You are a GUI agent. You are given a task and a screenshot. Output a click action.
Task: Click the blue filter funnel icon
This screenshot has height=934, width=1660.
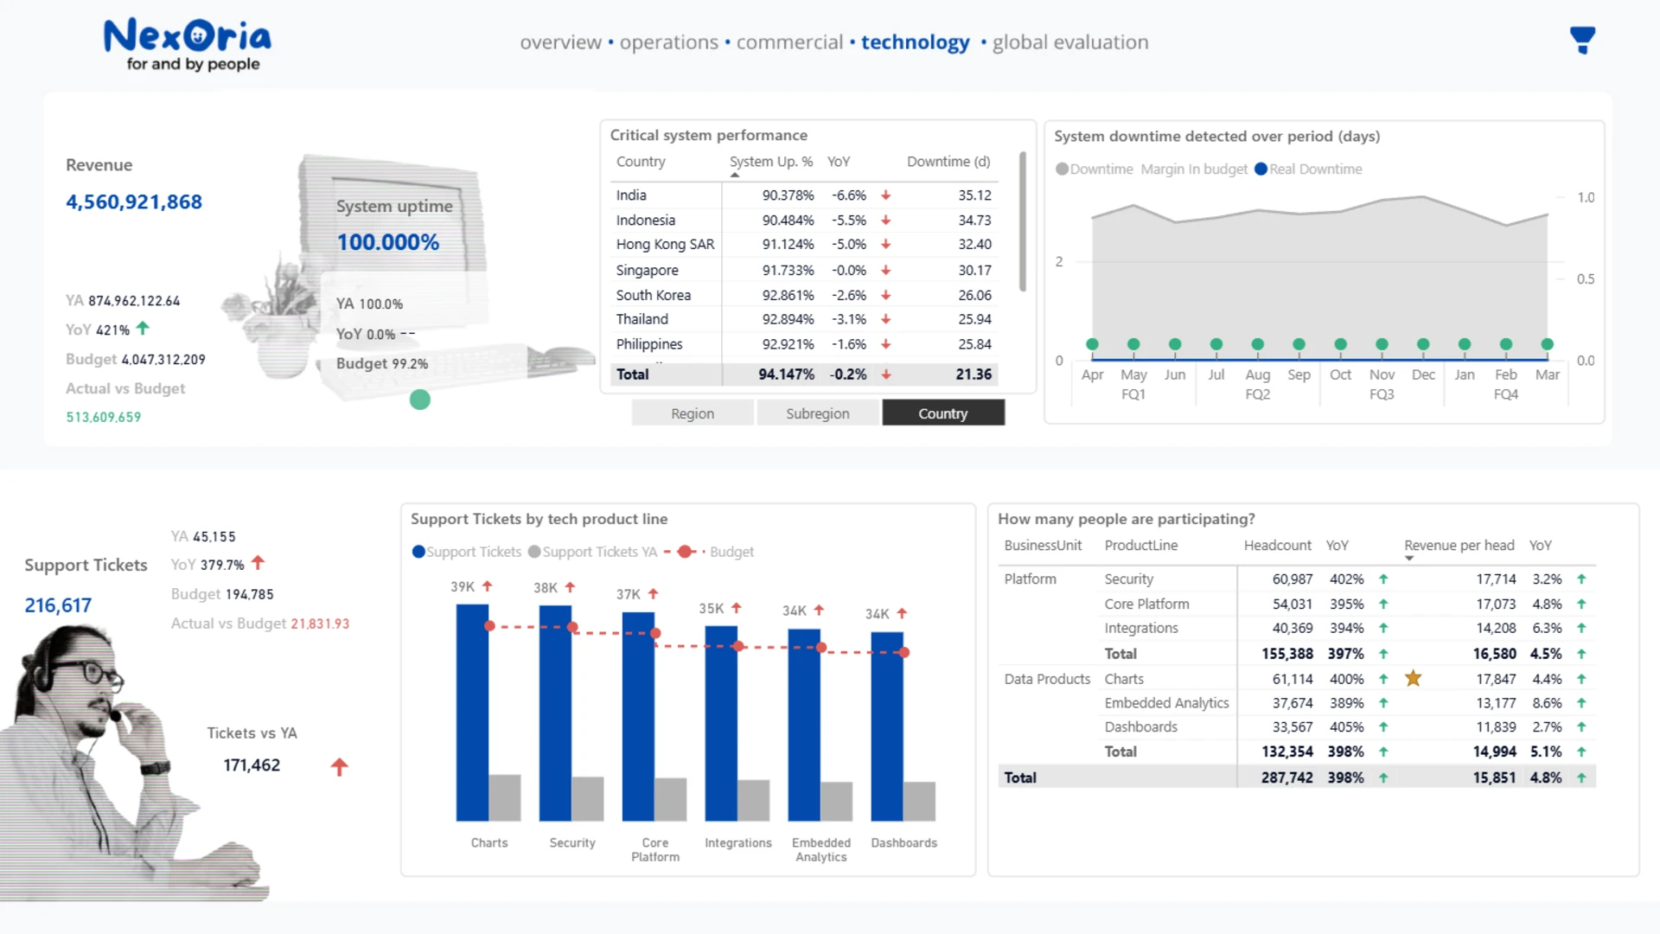1582,40
